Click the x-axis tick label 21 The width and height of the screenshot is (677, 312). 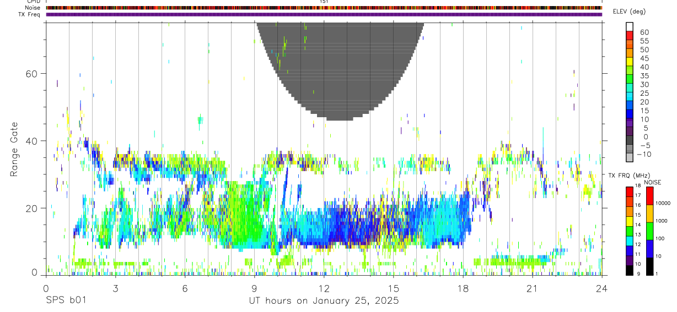[532, 288]
